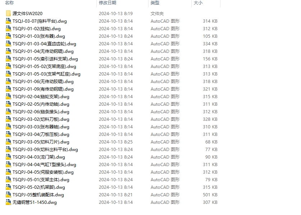The width and height of the screenshot is (301, 215).
Task: Select the TSQPJ-04-05(伺服安装板).dwg file name
Action: pyautogui.click(x=43, y=172)
